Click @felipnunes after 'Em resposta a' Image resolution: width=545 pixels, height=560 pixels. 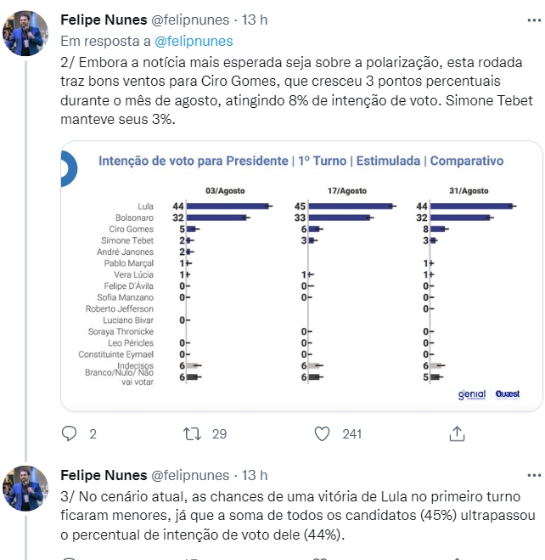(x=194, y=40)
